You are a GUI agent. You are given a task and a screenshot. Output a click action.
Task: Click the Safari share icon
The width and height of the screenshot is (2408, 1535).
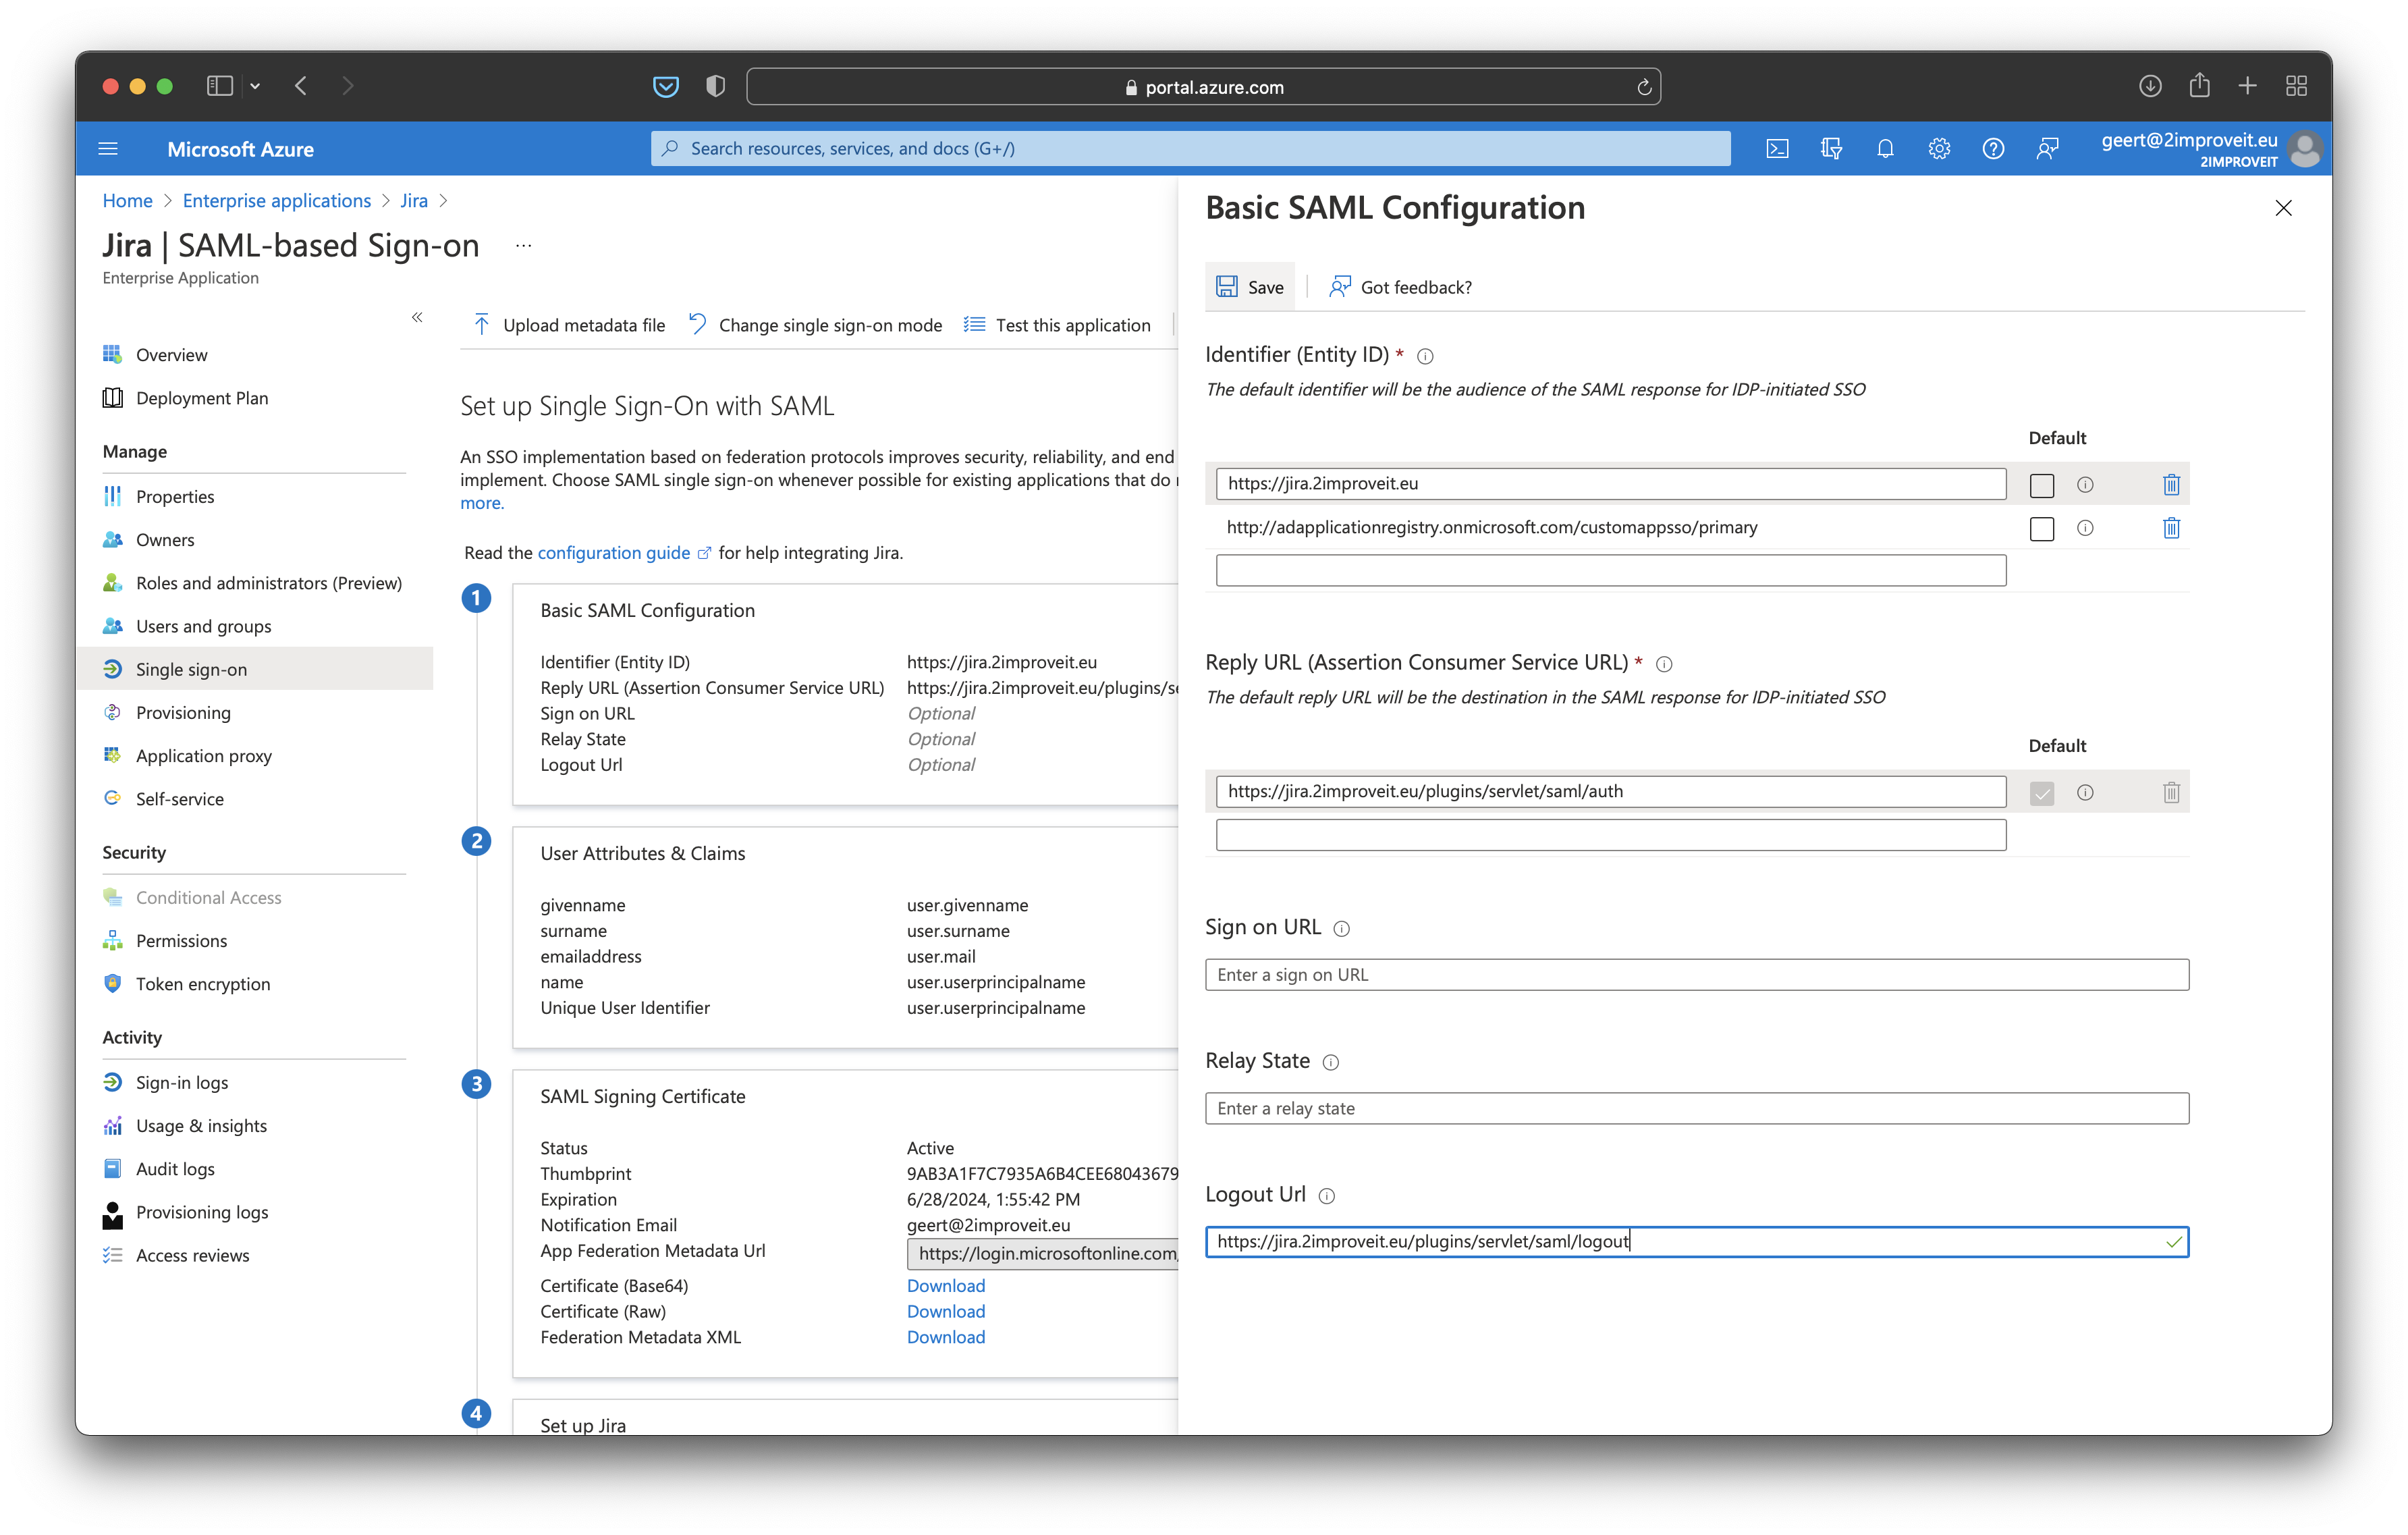click(2199, 86)
